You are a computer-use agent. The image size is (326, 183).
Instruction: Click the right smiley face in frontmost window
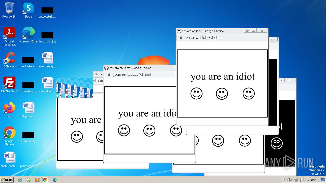click(249, 94)
